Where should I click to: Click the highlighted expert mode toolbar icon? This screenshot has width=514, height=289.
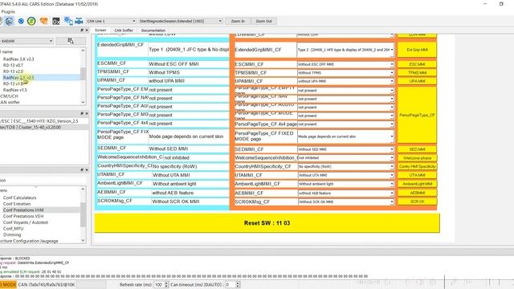click(x=9, y=21)
